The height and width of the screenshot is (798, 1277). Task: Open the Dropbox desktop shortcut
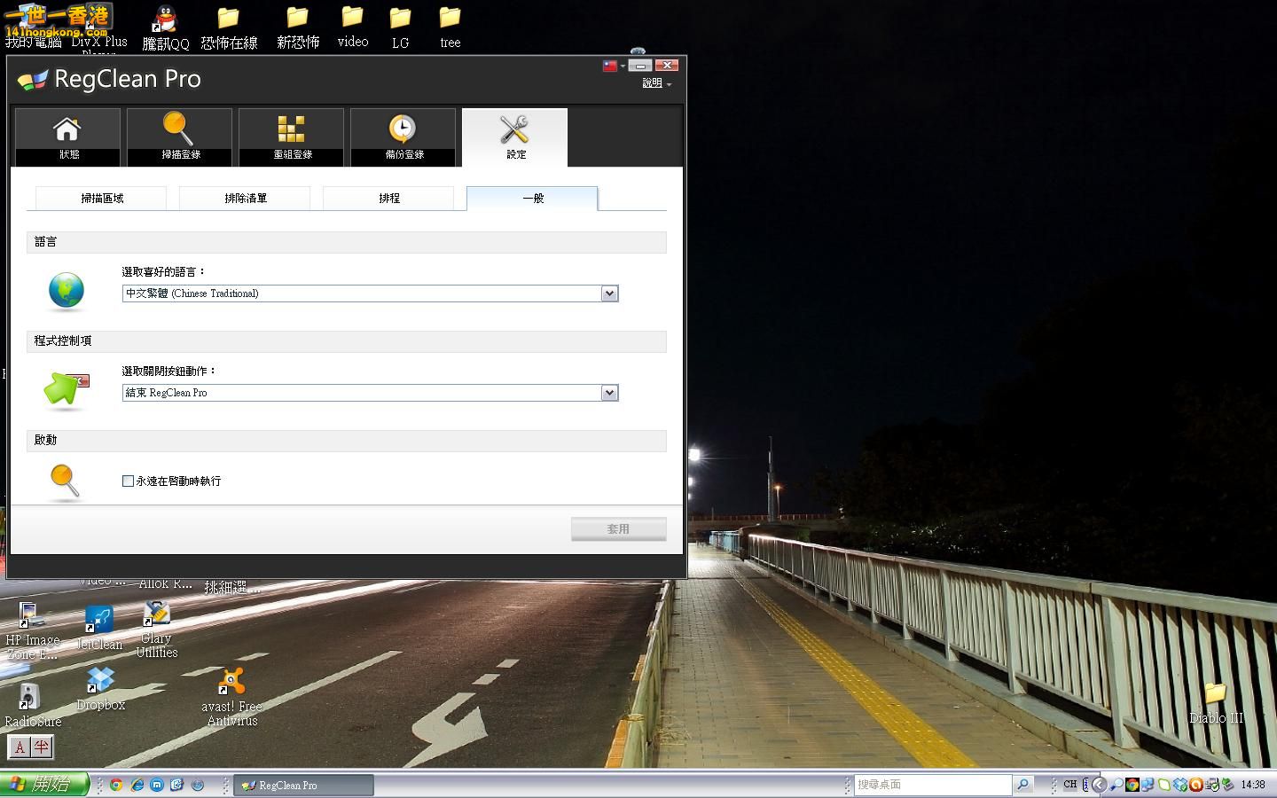pos(100,681)
